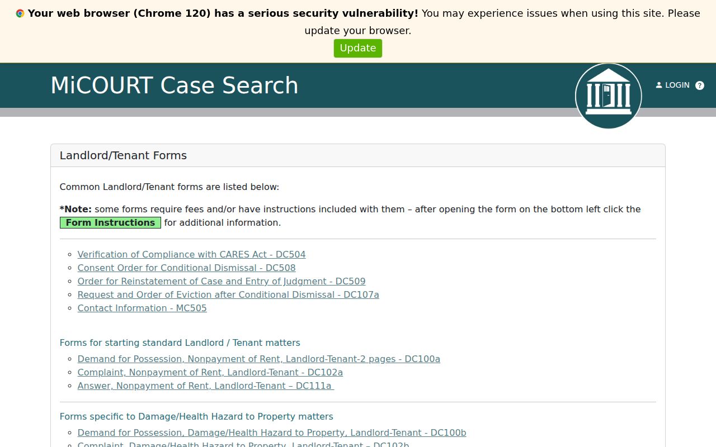The image size is (716, 447).
Task: Open Complaint, Nonpayment of Rent DC102a
Action: 210,372
